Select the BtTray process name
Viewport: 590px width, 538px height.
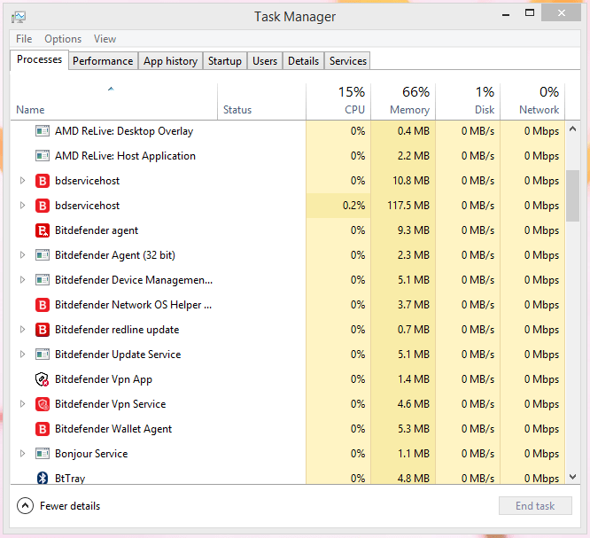click(x=70, y=478)
